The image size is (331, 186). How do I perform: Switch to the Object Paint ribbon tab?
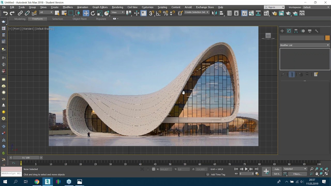[80, 19]
